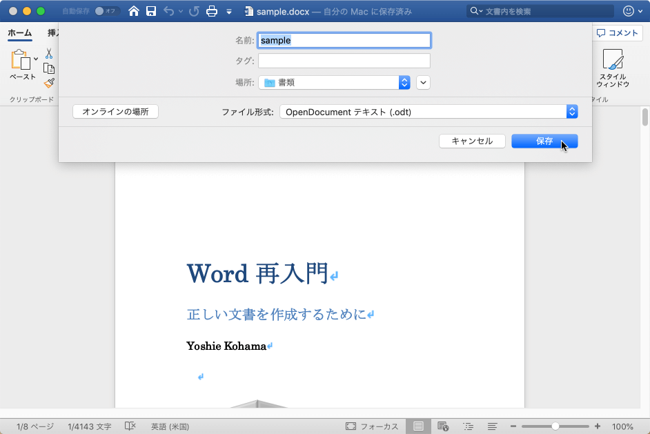Click the フォーカス focus mode button
Image resolution: width=650 pixels, height=434 pixels.
pyautogui.click(x=372, y=426)
